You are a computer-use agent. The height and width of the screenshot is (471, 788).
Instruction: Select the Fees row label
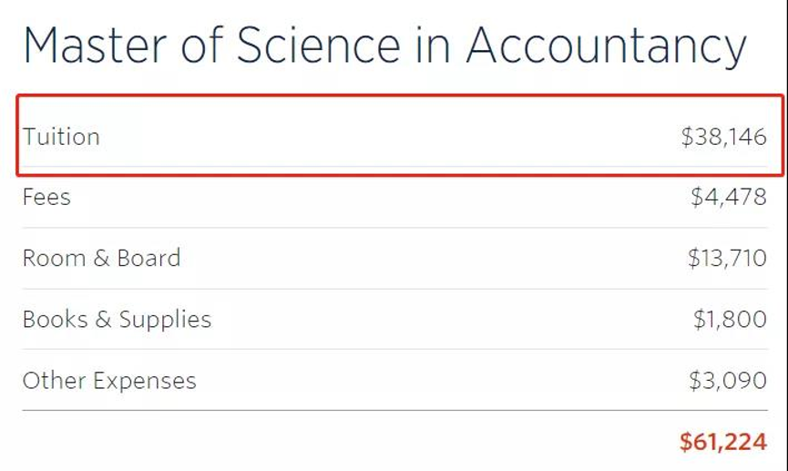(46, 197)
